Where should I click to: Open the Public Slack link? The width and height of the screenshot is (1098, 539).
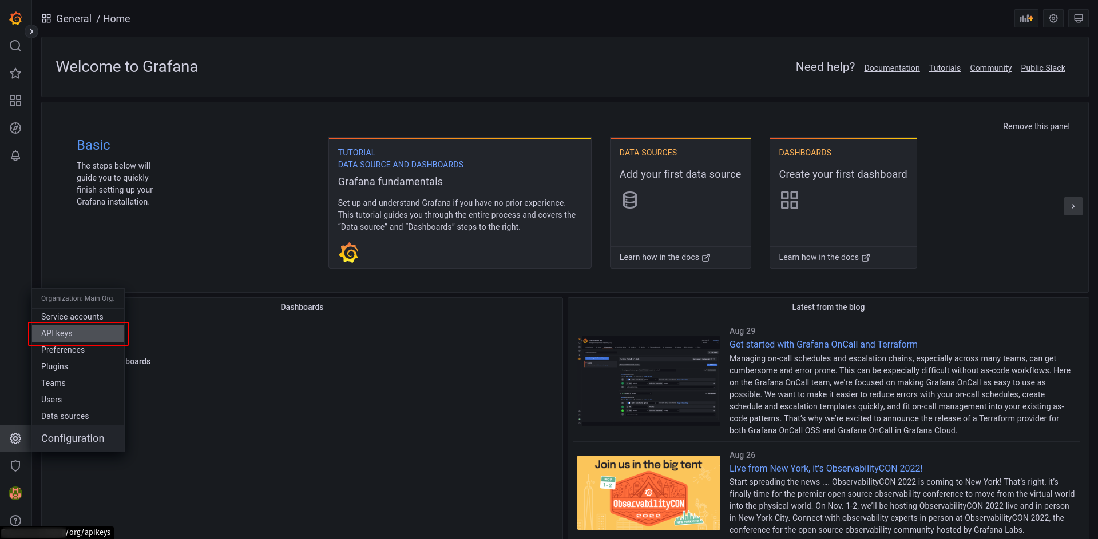[x=1042, y=68]
